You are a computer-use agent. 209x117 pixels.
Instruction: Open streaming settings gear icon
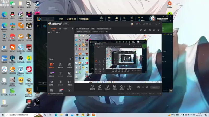147,87
